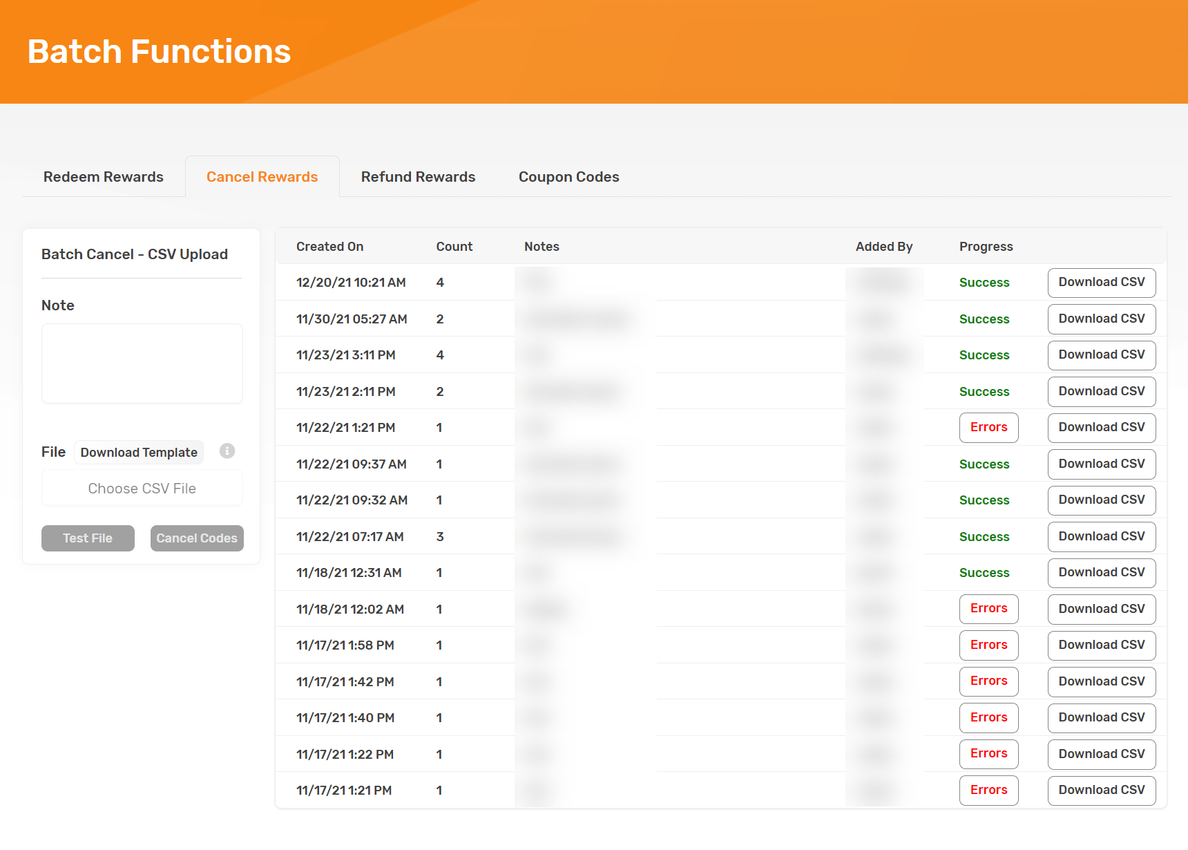Click the info icon beside Download Template

pyautogui.click(x=227, y=451)
